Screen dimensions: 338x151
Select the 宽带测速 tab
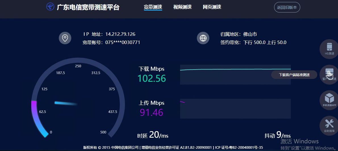[x=153, y=7]
